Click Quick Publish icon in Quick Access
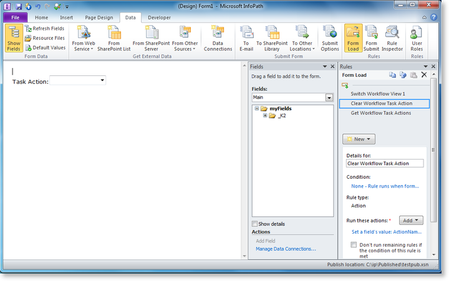Screen dimensions: 449x281 pyautogui.click(x=28, y=6)
